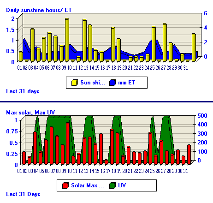Select the 'UV' legend label
213x203 pixels.
pyautogui.click(x=122, y=185)
